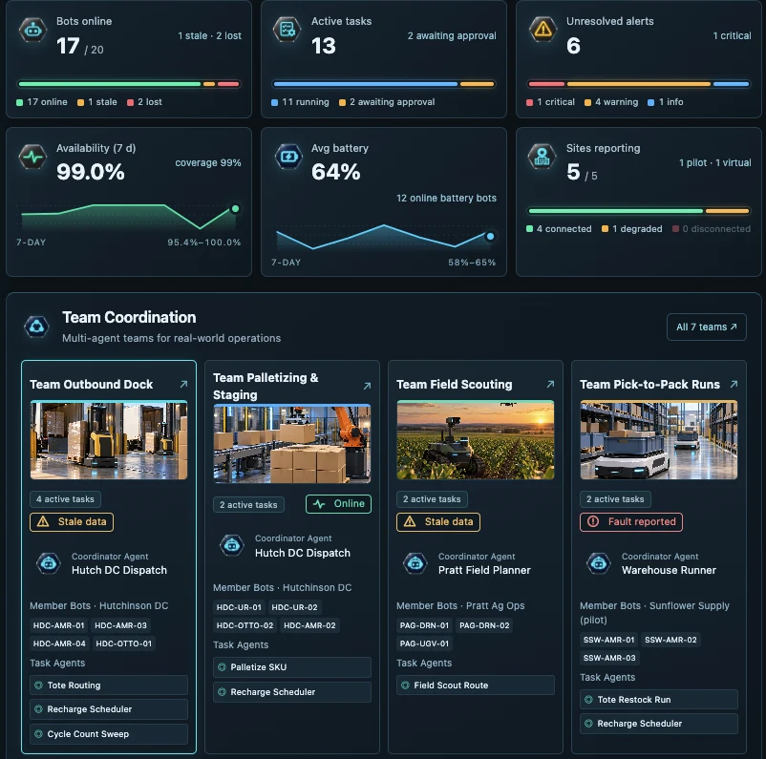This screenshot has width=766, height=759.
Task: Select bot chip PAG-DRN-02
Action: [484, 625]
